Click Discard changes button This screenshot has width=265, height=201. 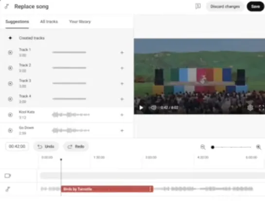[x=225, y=7]
